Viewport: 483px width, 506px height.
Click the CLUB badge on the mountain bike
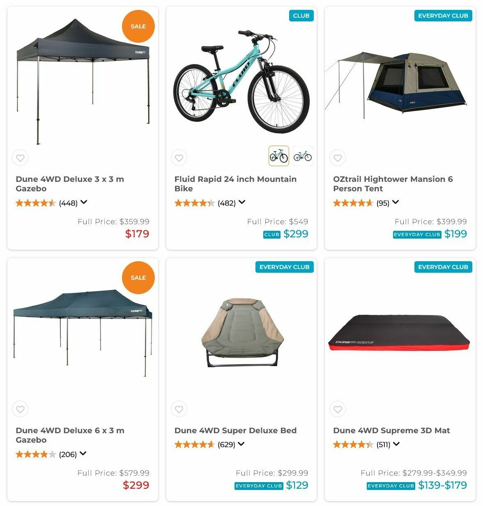(301, 16)
